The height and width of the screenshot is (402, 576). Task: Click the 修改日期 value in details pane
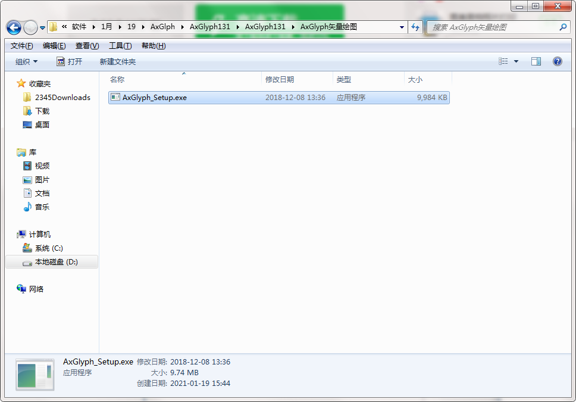pos(200,362)
